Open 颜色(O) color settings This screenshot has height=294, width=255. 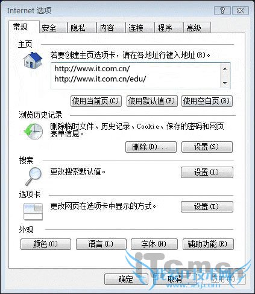46,244
